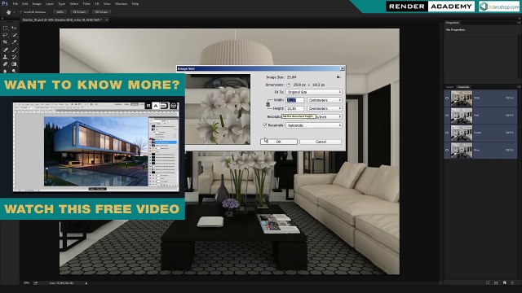Open the Resample method dropdown

pyautogui.click(x=314, y=125)
